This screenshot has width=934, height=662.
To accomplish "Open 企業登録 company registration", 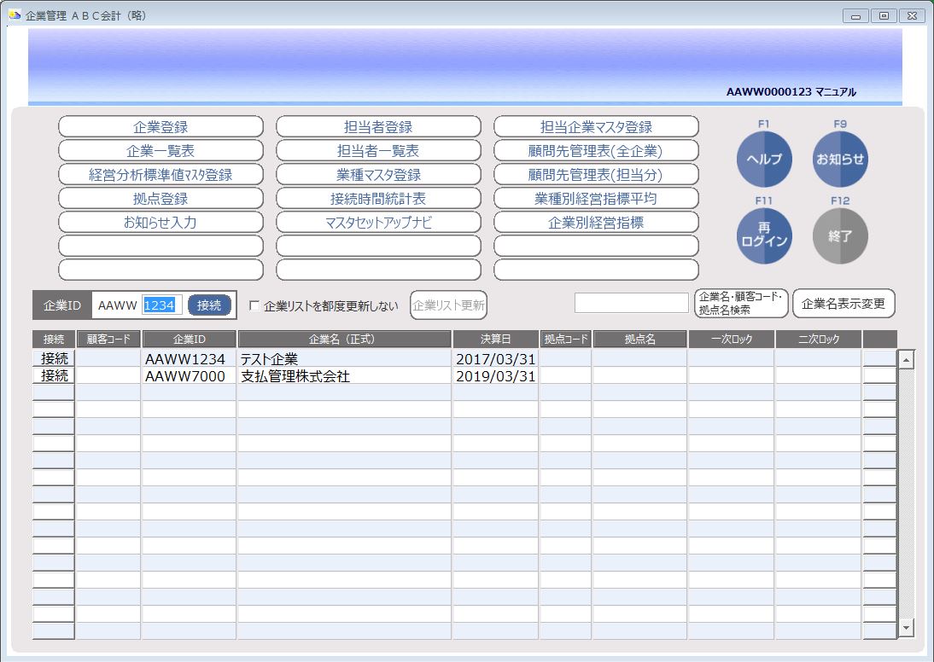I will [161, 125].
